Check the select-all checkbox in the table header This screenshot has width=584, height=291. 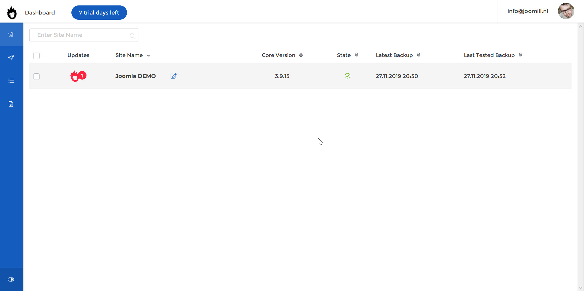pos(37,56)
